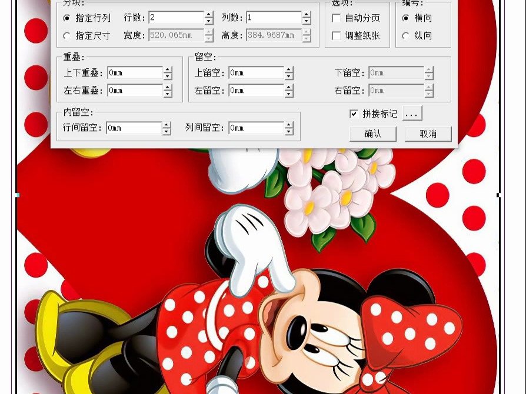Screen dimensions: 526x394
Task: Decrease 左留空 value with down arrow
Action: [x=289, y=94]
